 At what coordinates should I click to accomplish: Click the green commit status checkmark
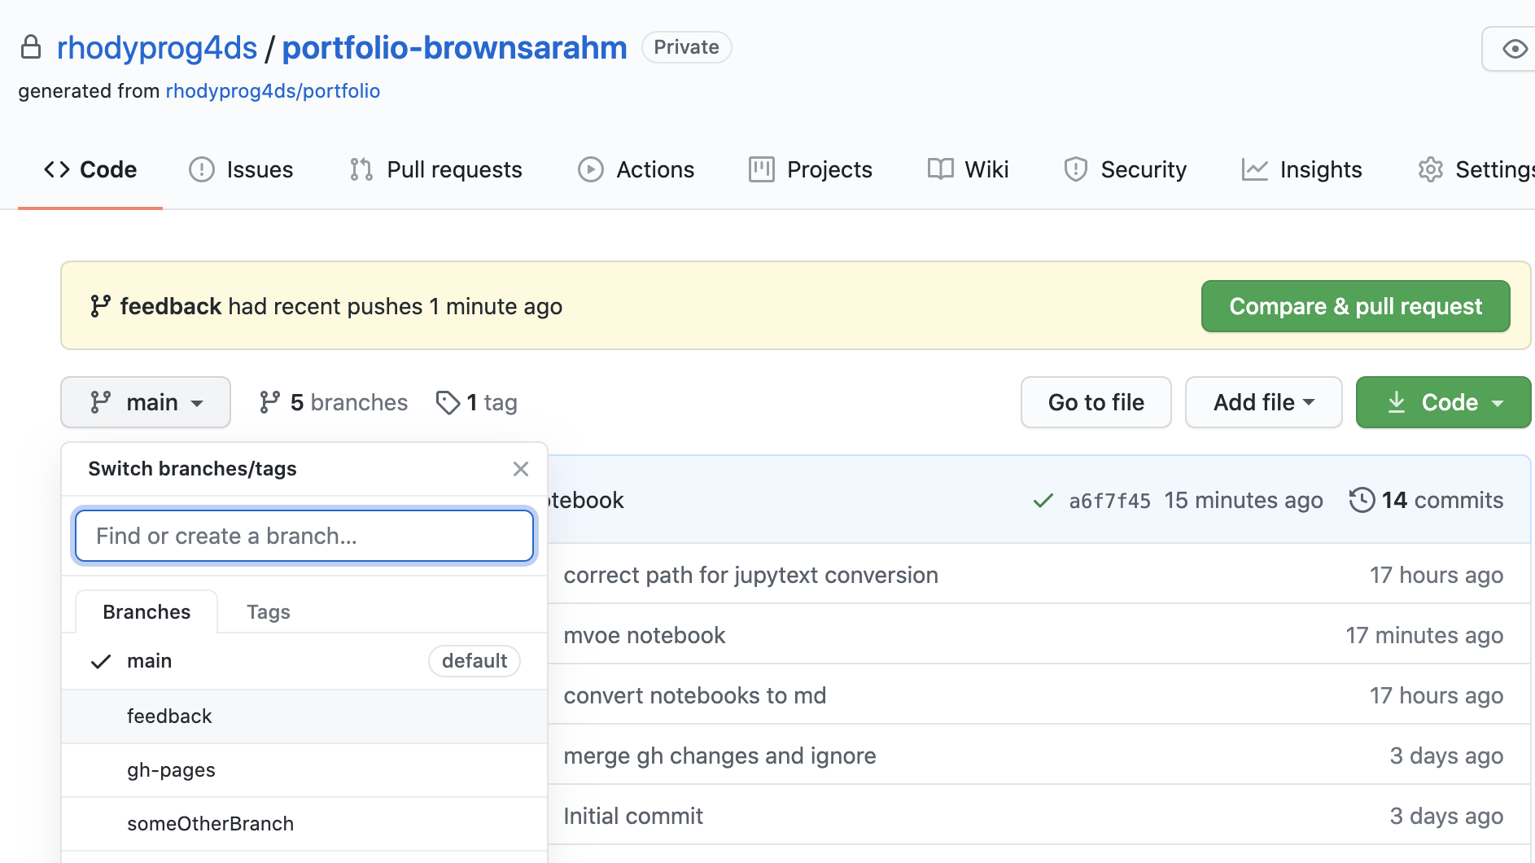click(x=1043, y=501)
